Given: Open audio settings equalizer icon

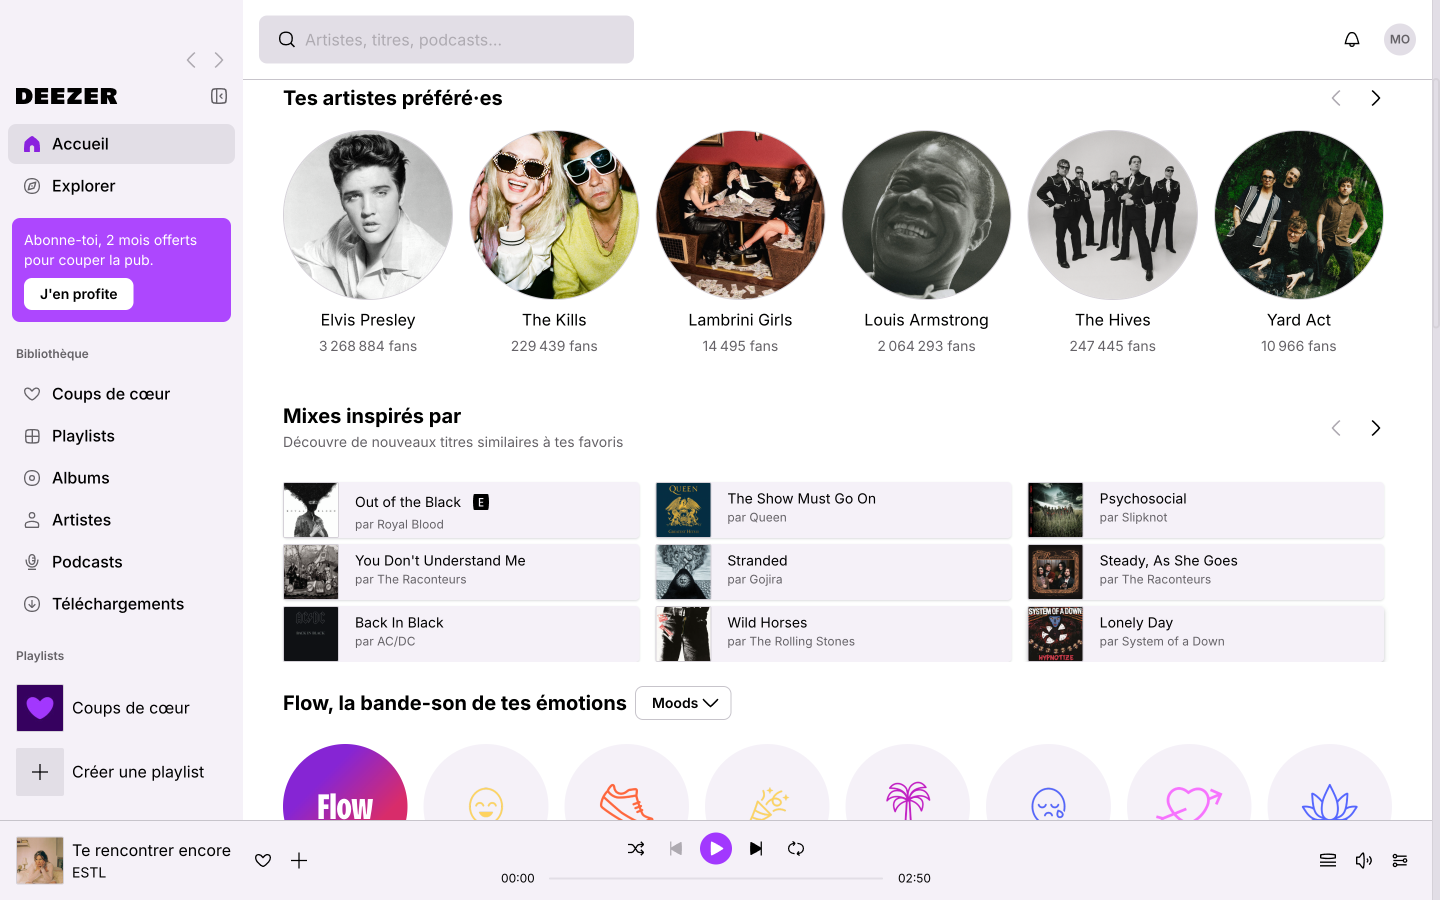Looking at the screenshot, I should [x=1399, y=860].
